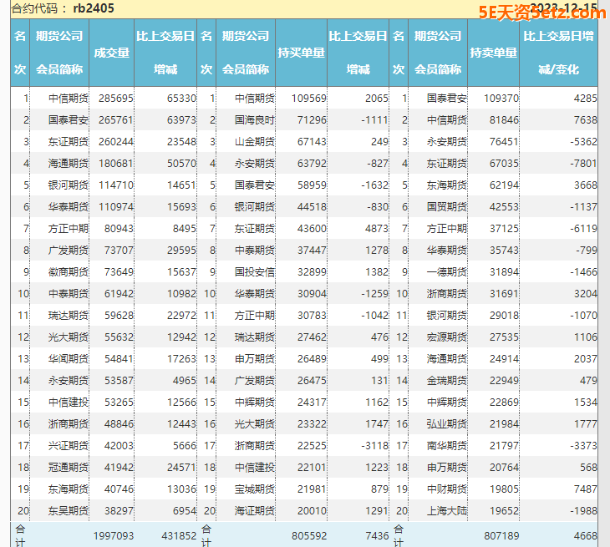
Task: Select 徽商期货 in volume ranking
Action: [x=69, y=272]
